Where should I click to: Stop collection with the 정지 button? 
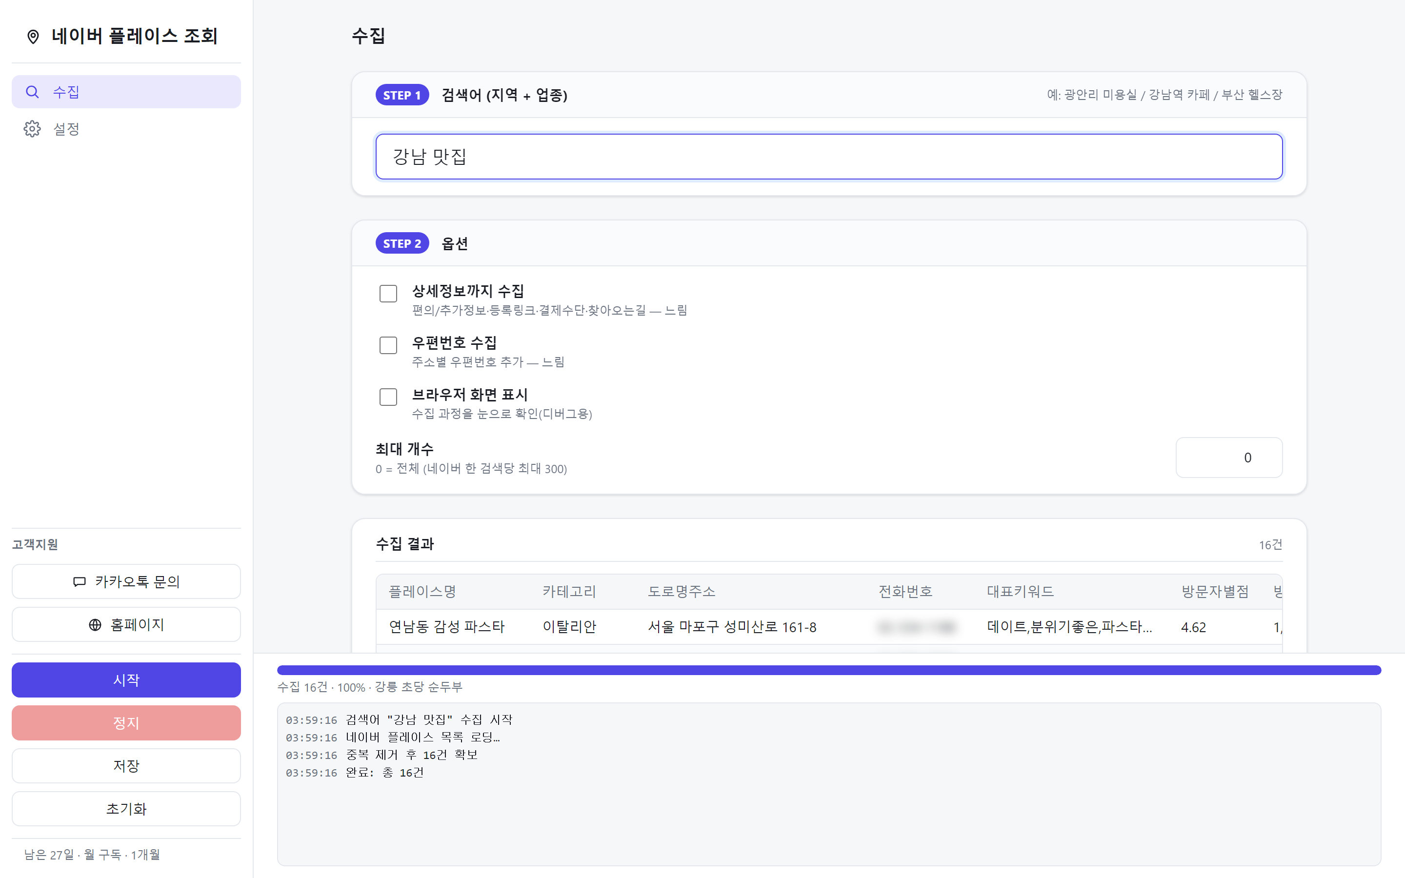126,722
